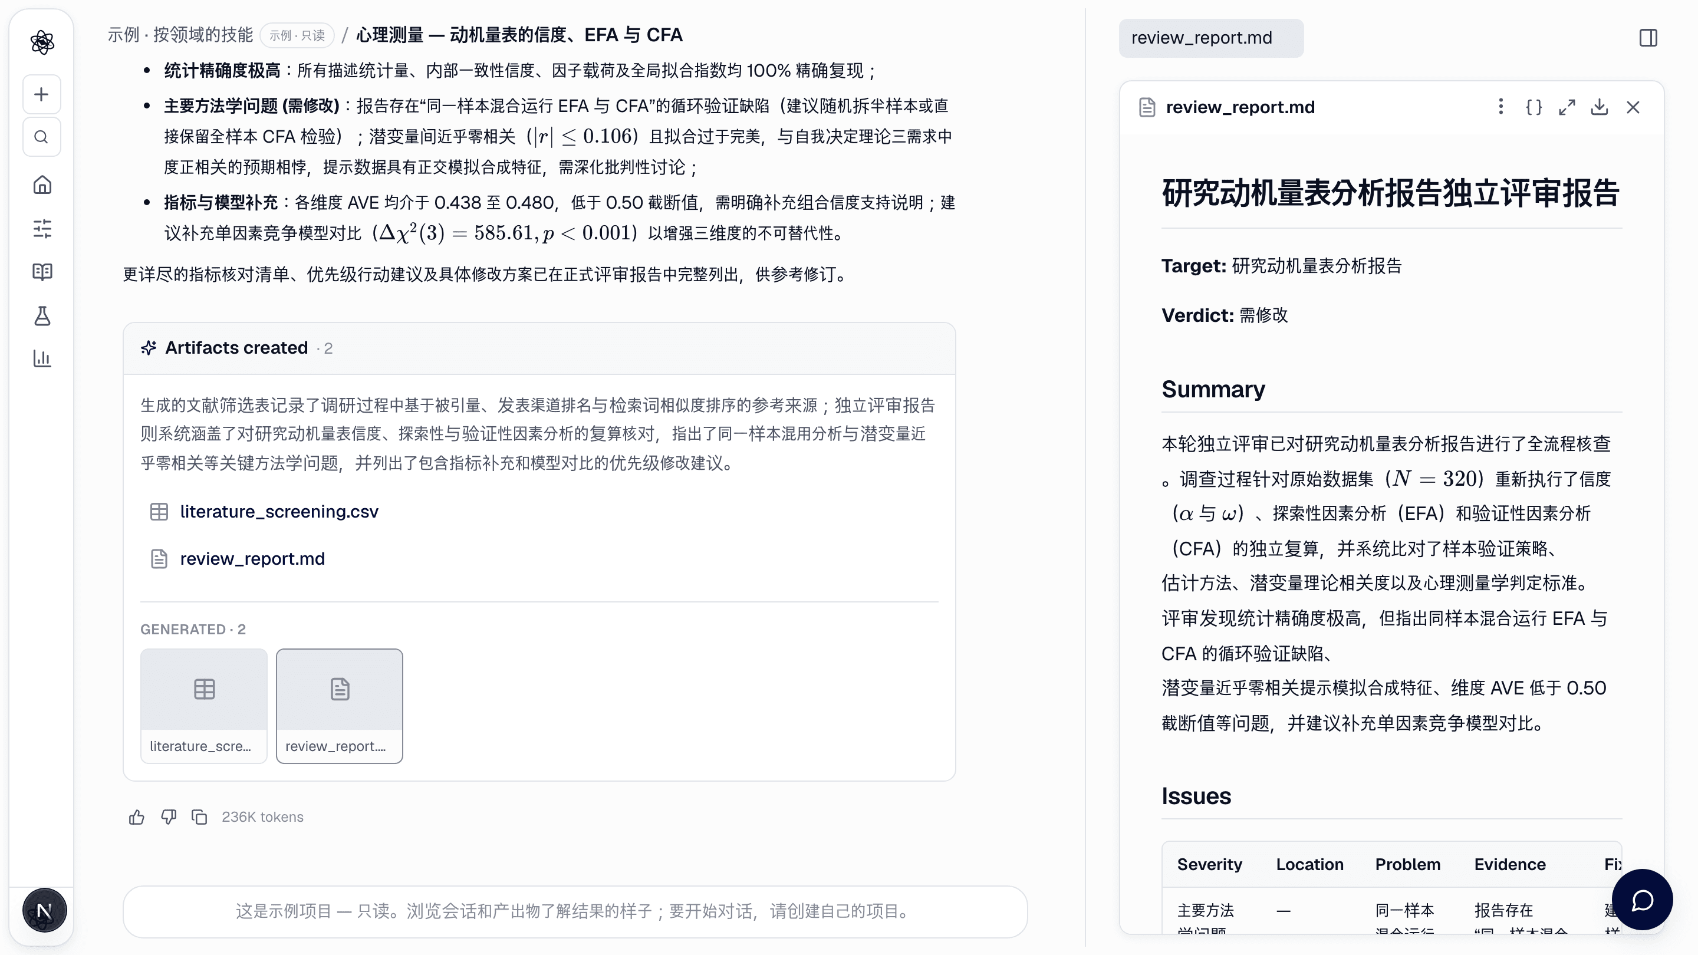The image size is (1698, 955).
Task: Open review_report.md link in artifacts list
Action: 252,559
